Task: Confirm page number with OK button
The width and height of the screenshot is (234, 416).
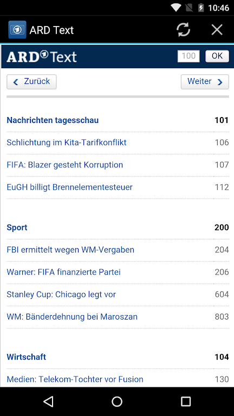Action: click(217, 56)
